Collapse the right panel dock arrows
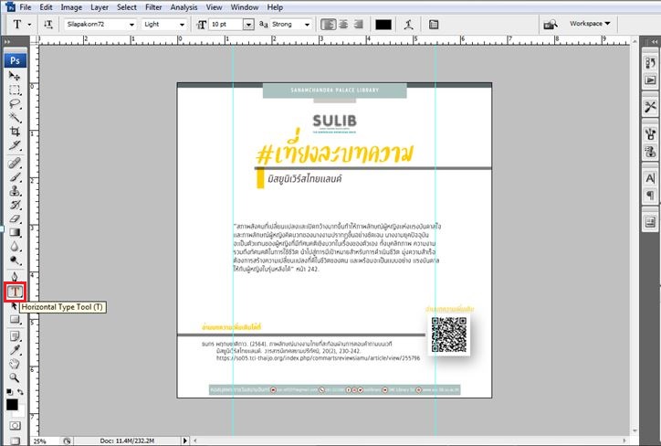 click(x=654, y=42)
